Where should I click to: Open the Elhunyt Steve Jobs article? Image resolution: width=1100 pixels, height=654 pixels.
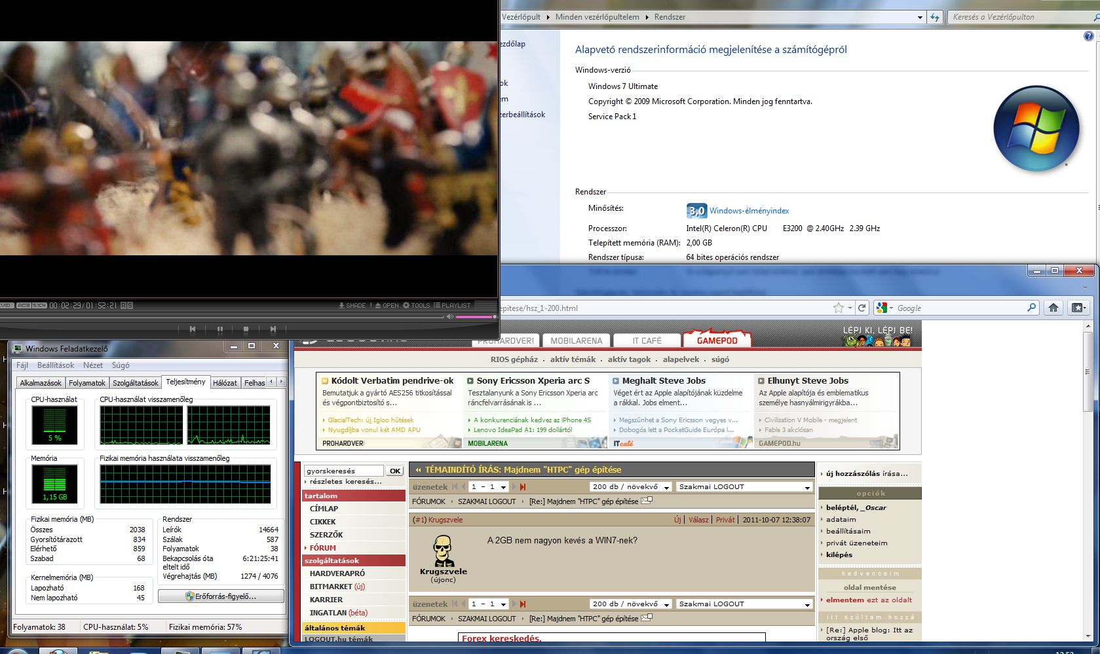pyautogui.click(x=808, y=380)
